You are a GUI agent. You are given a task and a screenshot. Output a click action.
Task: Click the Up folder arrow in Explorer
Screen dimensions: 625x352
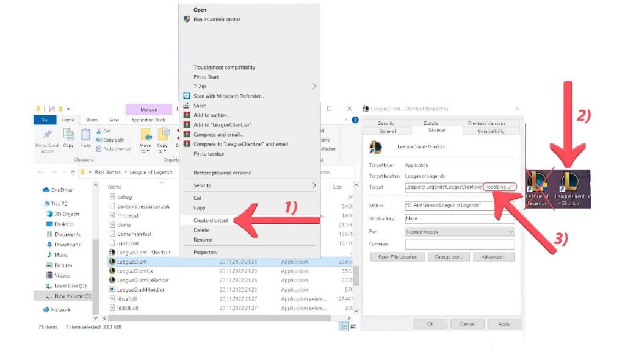73,173
